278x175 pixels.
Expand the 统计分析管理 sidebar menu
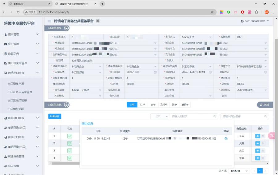[21, 156]
